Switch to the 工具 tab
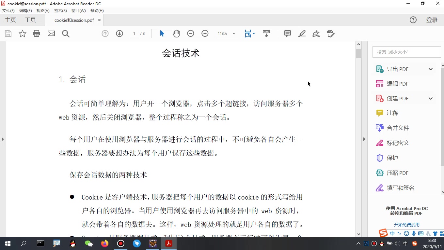Screen dimensions: 444x250 tap(30, 20)
